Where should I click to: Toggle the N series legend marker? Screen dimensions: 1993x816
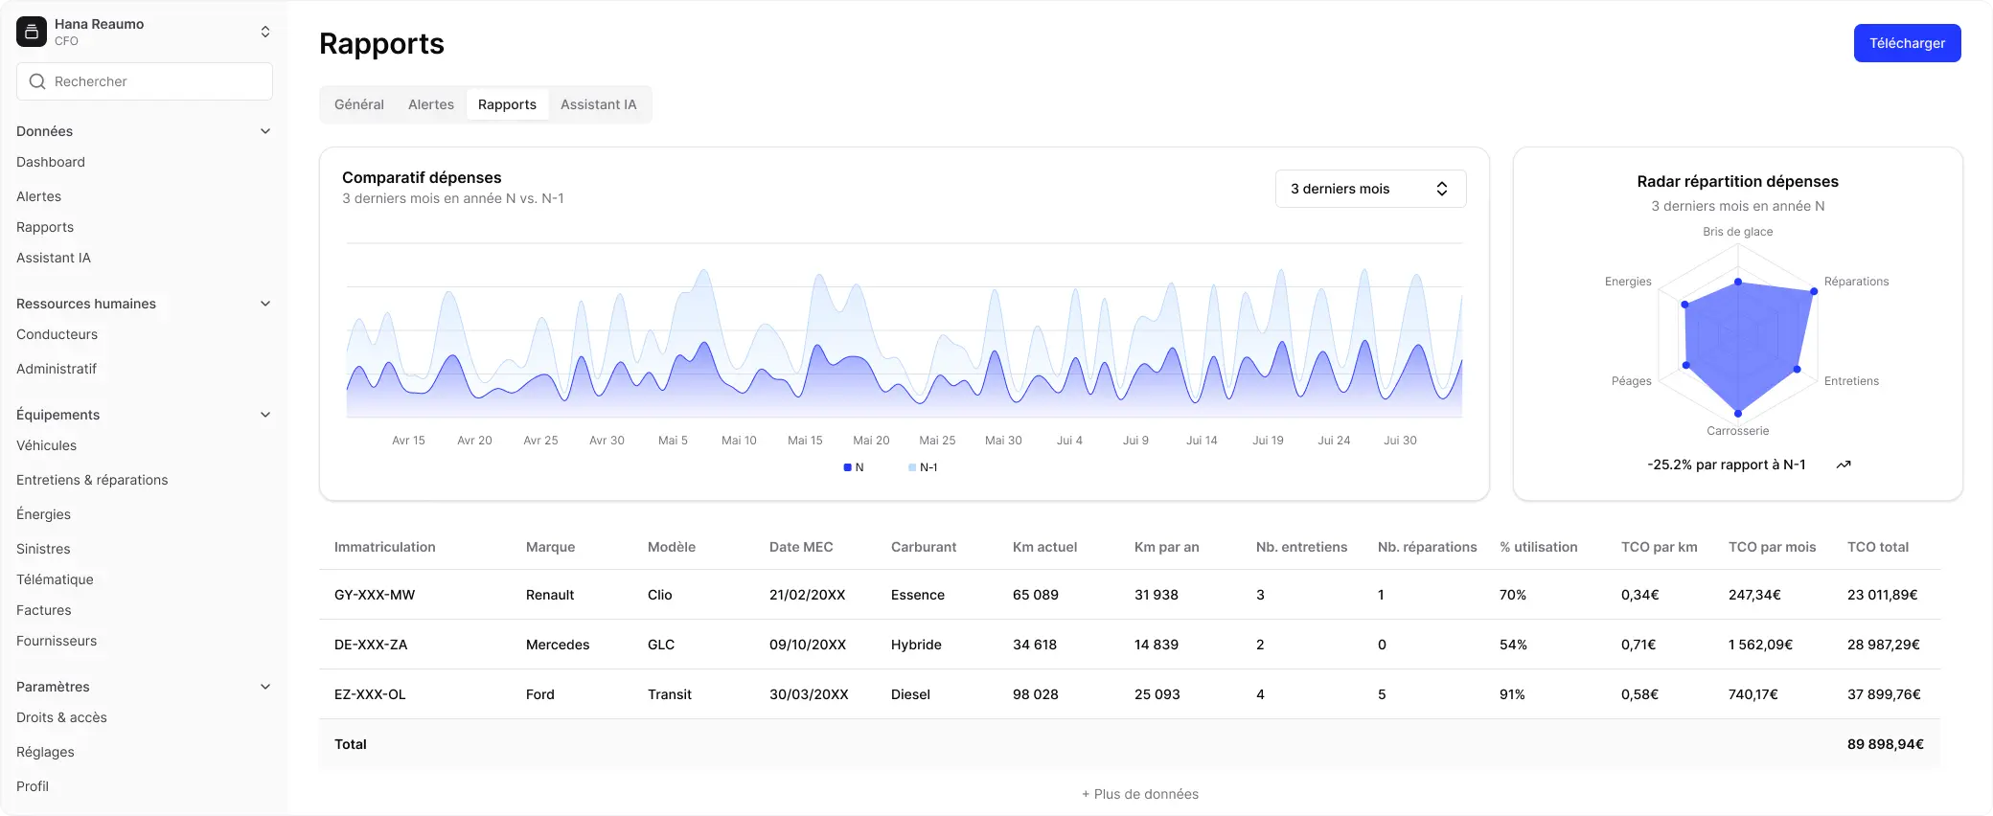click(x=847, y=467)
